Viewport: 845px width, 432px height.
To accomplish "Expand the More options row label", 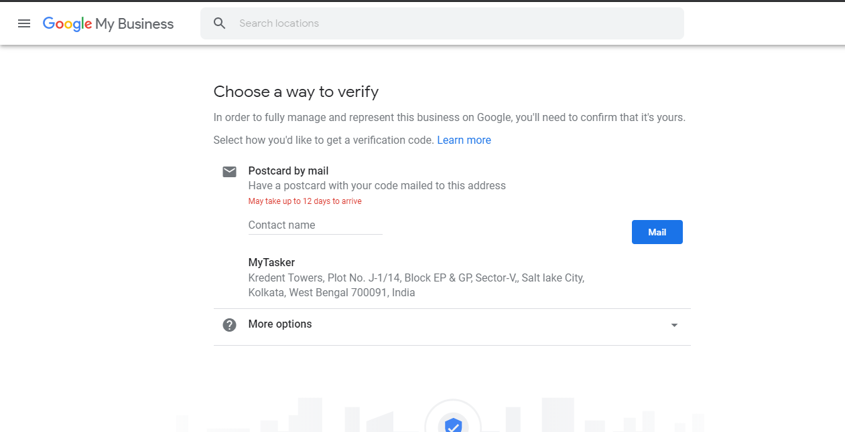I will (x=280, y=324).
